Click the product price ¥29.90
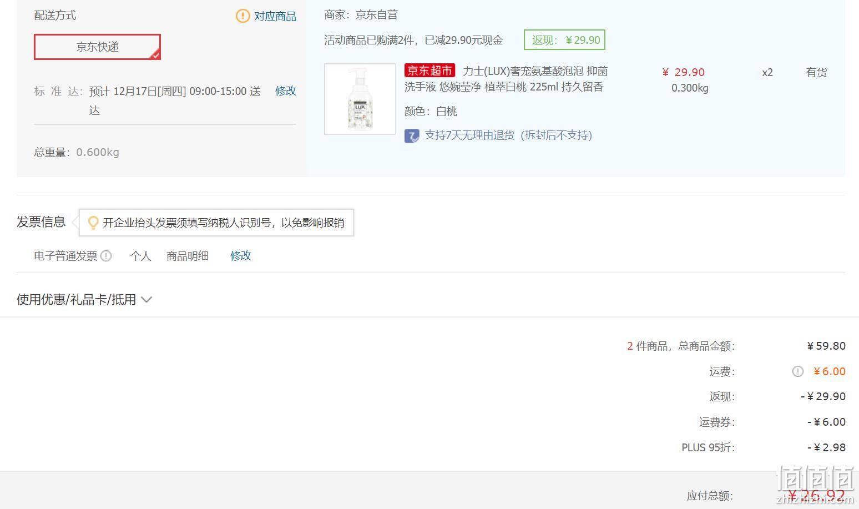 [x=684, y=72]
